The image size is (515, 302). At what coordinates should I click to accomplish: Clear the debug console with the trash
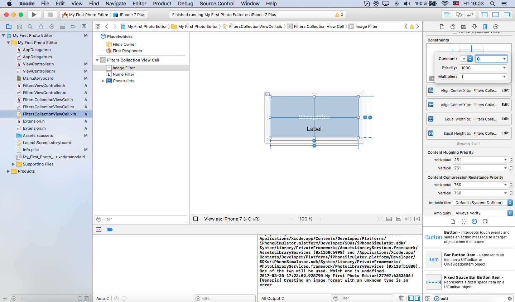401,298
